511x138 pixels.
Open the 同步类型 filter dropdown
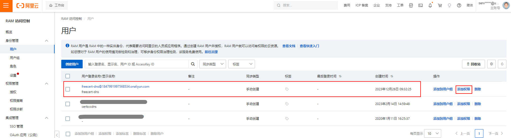click(213, 64)
